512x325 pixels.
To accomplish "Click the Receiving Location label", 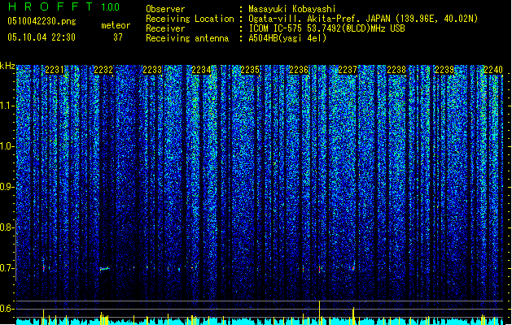I will coord(190,19).
